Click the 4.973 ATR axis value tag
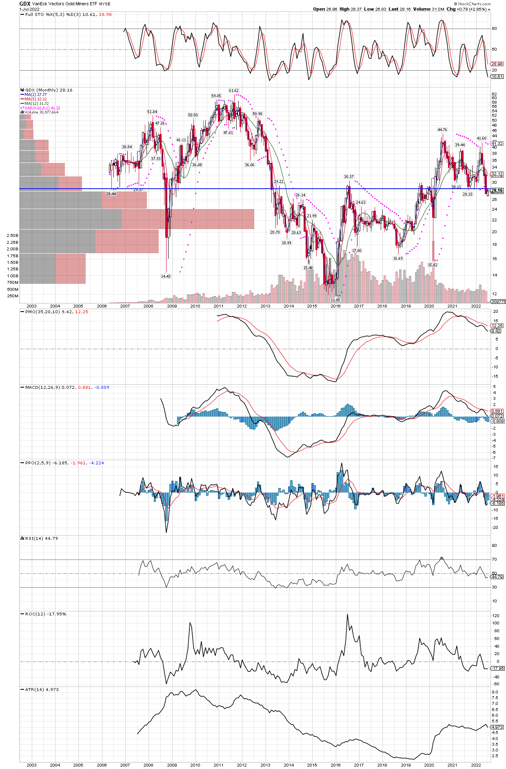Screen dimensions: 506x769 [x=497, y=727]
